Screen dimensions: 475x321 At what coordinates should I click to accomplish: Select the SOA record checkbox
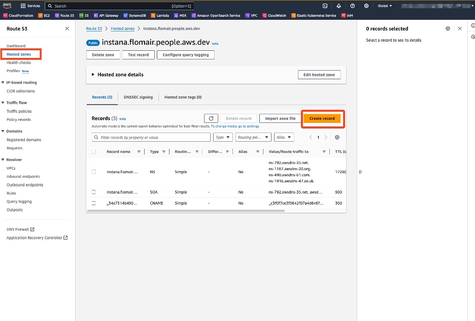tap(94, 192)
